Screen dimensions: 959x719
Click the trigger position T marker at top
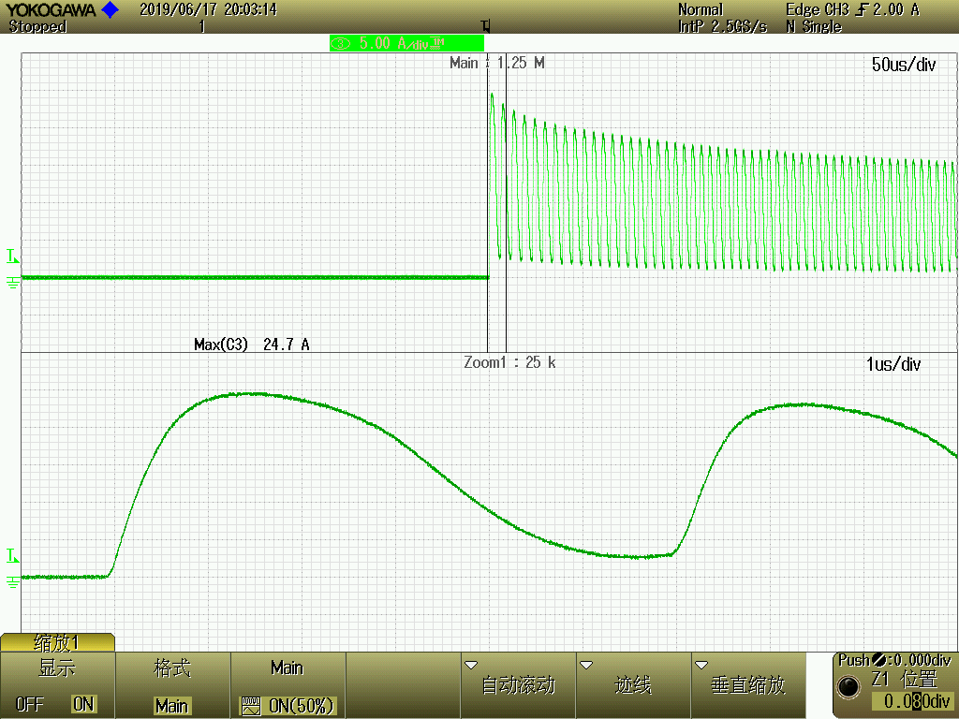(x=486, y=26)
